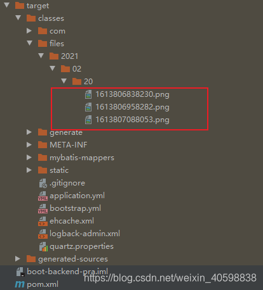Image resolution: width=263 pixels, height=290 pixels.
Task: Click the ehcache.xml file icon
Action: point(43,221)
